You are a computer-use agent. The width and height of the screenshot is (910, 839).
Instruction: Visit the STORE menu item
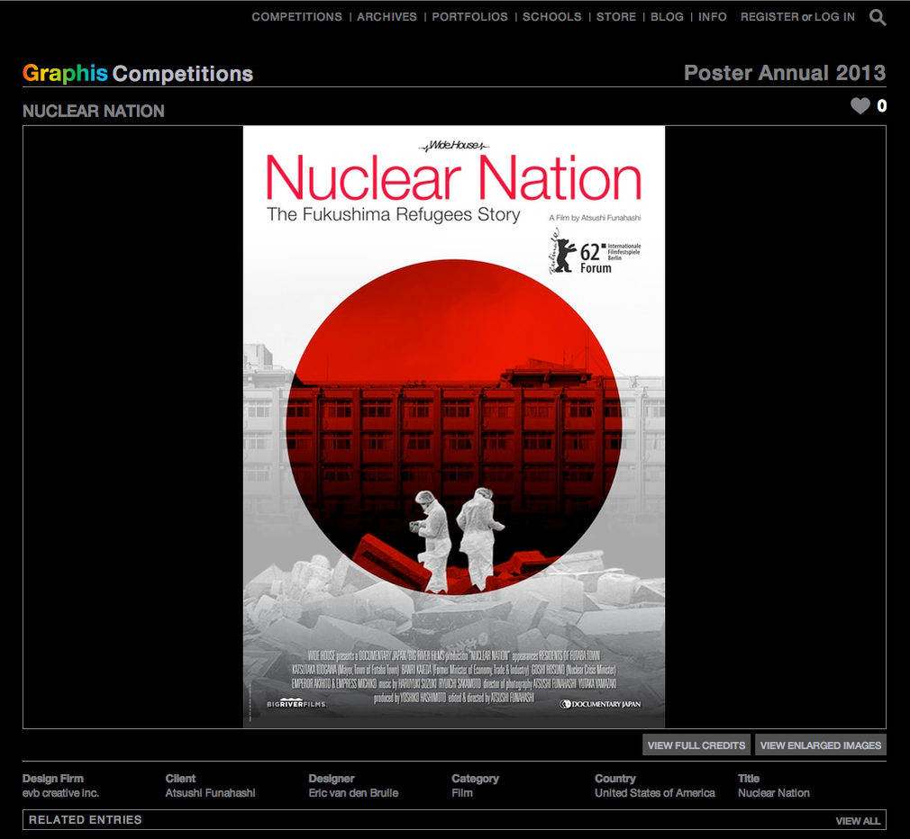pos(615,17)
